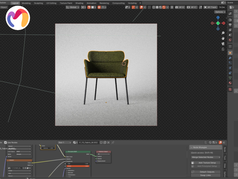Expand the viewport Options dropdown
This screenshot has width=238, height=179.
pos(220,12)
